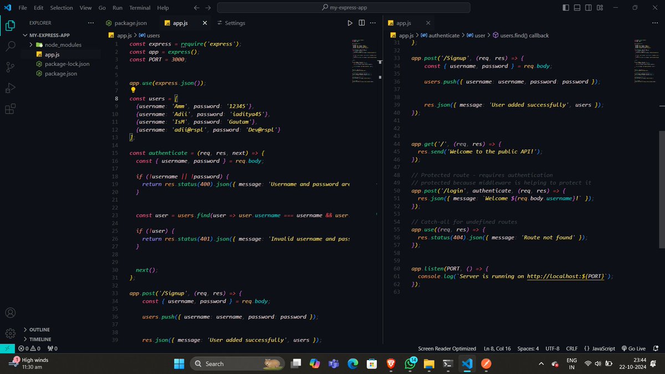Click the ports forwarded status indicator
Screen dimensions: 665x374
tap(53, 349)
